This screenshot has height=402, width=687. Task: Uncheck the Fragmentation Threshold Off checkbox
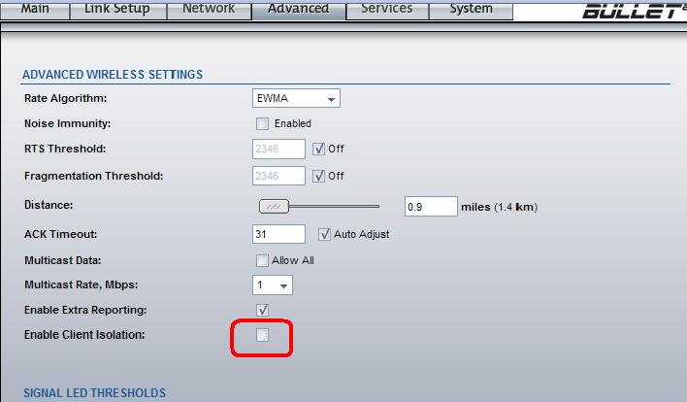click(318, 176)
